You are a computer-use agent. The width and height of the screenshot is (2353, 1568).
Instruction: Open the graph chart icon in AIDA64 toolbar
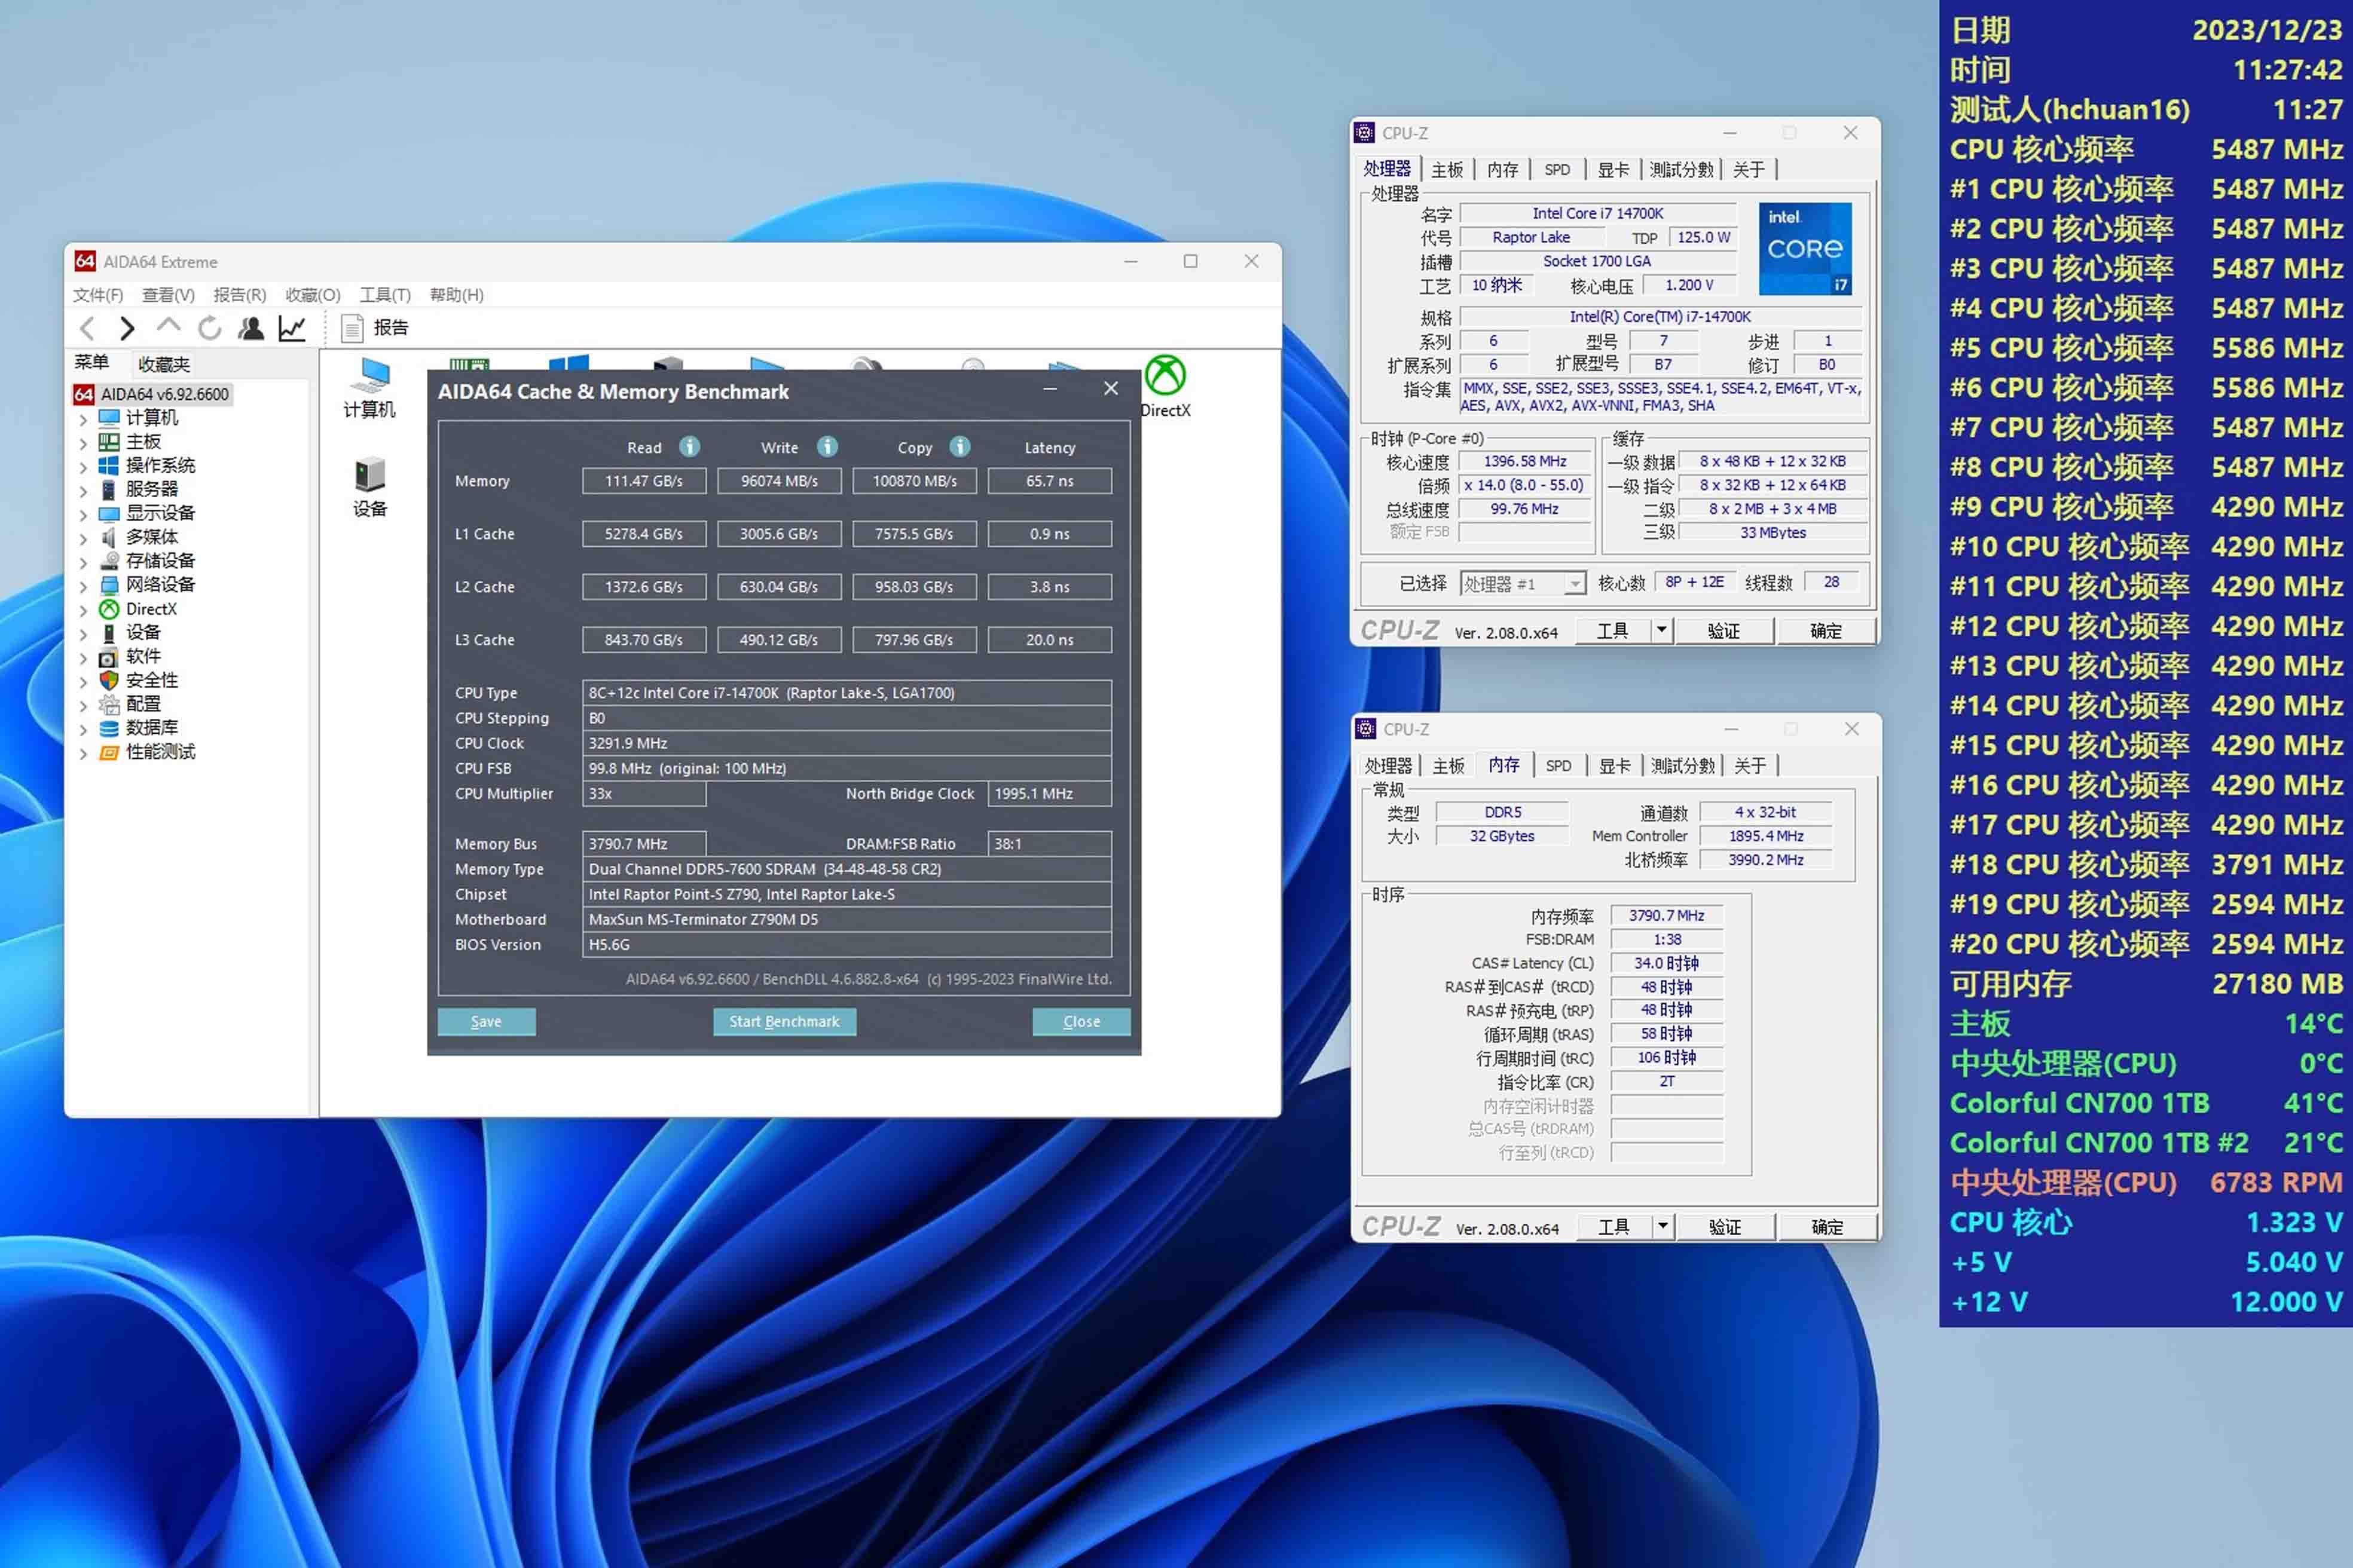(292, 328)
